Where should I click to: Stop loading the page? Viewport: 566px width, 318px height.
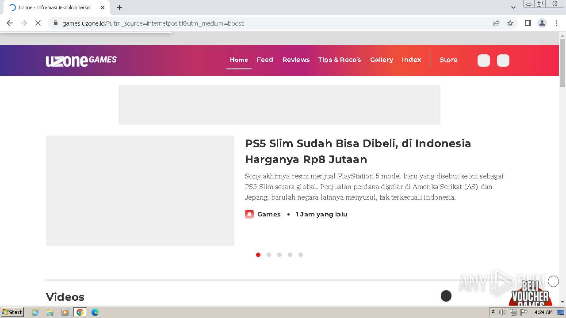coord(38,23)
